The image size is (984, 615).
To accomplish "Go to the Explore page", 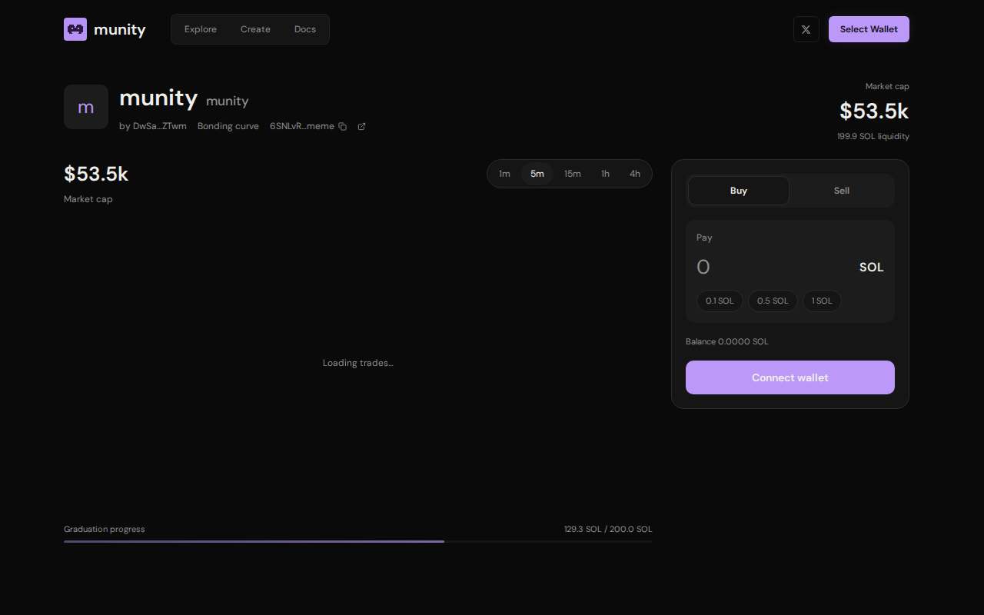I will coord(201,29).
